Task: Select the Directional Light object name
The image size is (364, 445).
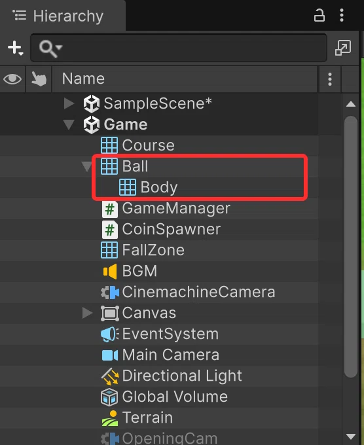Action: click(x=182, y=376)
